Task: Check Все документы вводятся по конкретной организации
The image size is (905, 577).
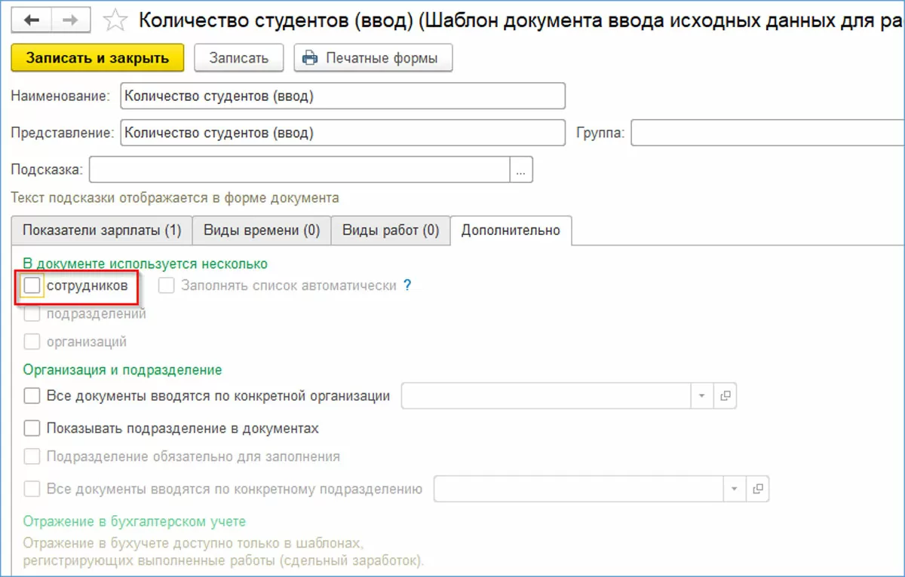Action: pos(32,395)
